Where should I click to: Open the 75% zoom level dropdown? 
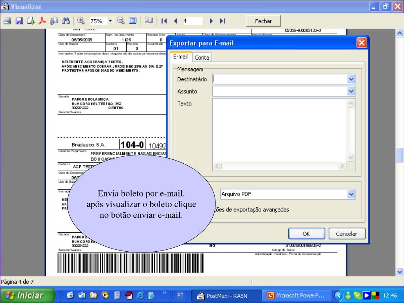110,21
